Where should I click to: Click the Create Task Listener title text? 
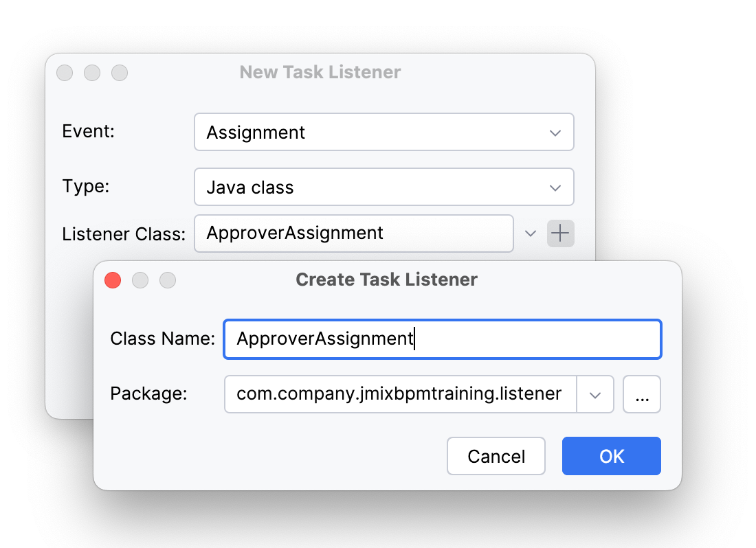pos(386,279)
